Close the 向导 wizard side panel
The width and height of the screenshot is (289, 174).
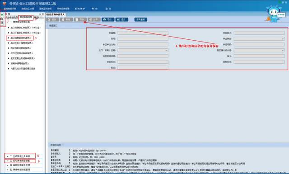pyautogui.click(x=43, y=14)
